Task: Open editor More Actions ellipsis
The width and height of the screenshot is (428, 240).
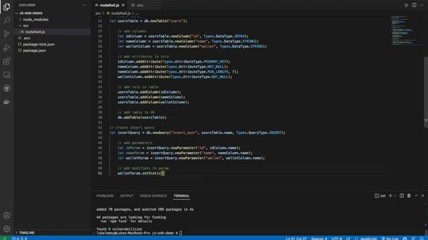Action: pyautogui.click(x=422, y=5)
